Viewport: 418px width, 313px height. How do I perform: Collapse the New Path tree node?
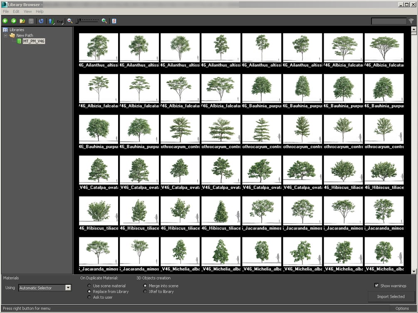point(5,35)
